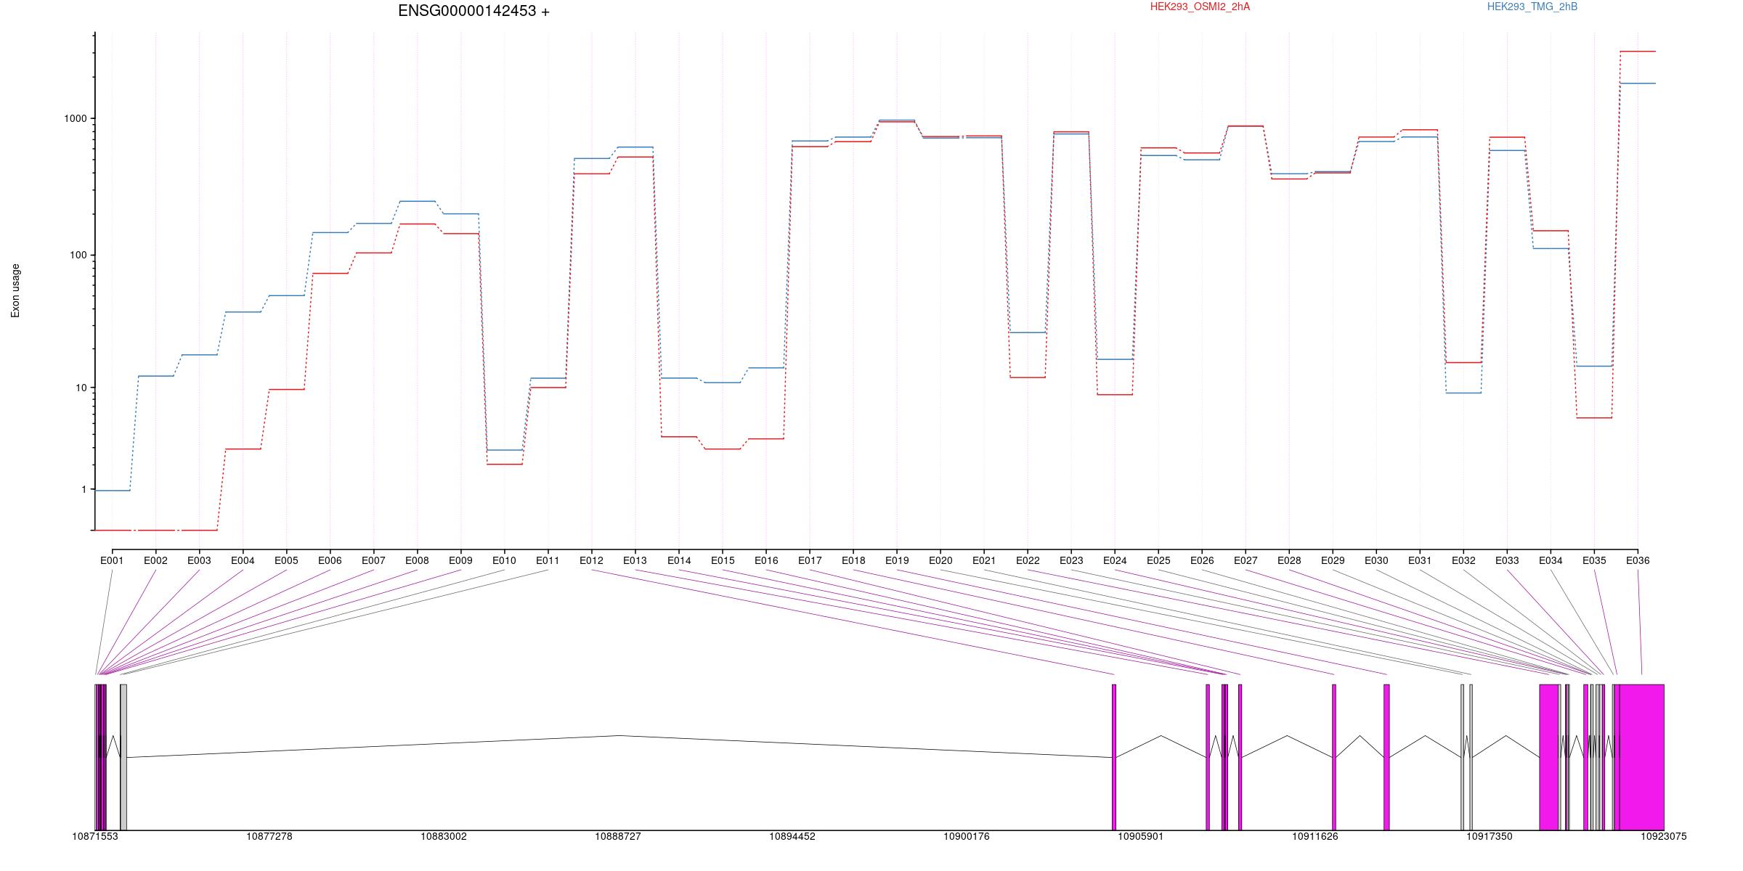Click the large magenta E036 exon block

click(1642, 757)
